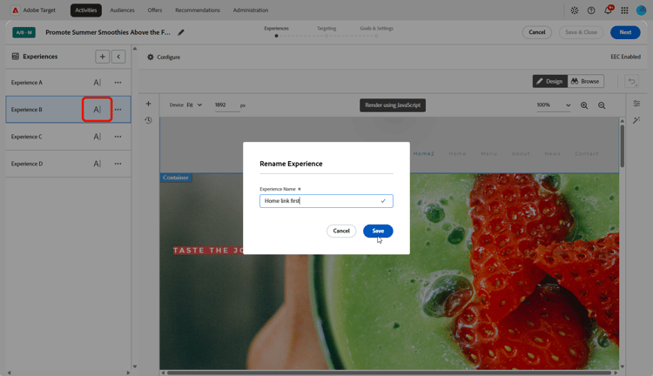Image resolution: width=653 pixels, height=376 pixels.
Task: Switch to Browse mode
Action: 585,81
